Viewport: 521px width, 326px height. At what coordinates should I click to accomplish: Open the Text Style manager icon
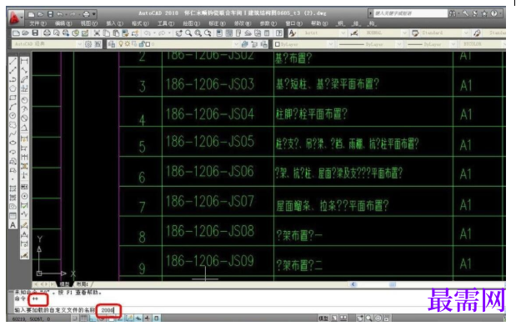pyautogui.click(x=292, y=33)
